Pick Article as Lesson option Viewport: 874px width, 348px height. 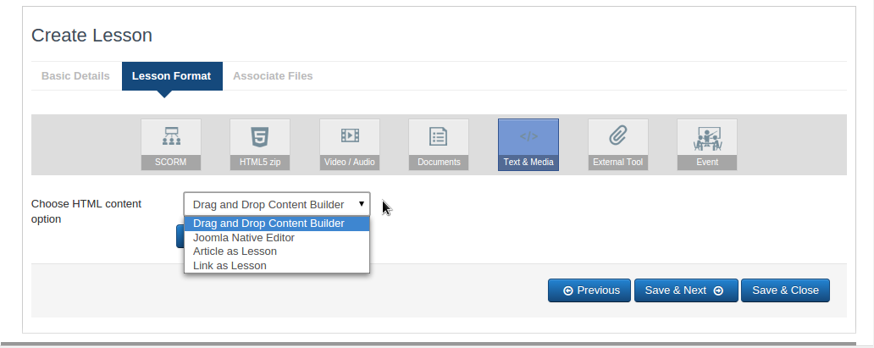click(x=235, y=251)
